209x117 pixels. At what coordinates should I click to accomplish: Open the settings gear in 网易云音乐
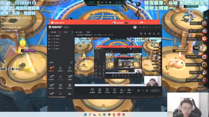tap(136, 23)
